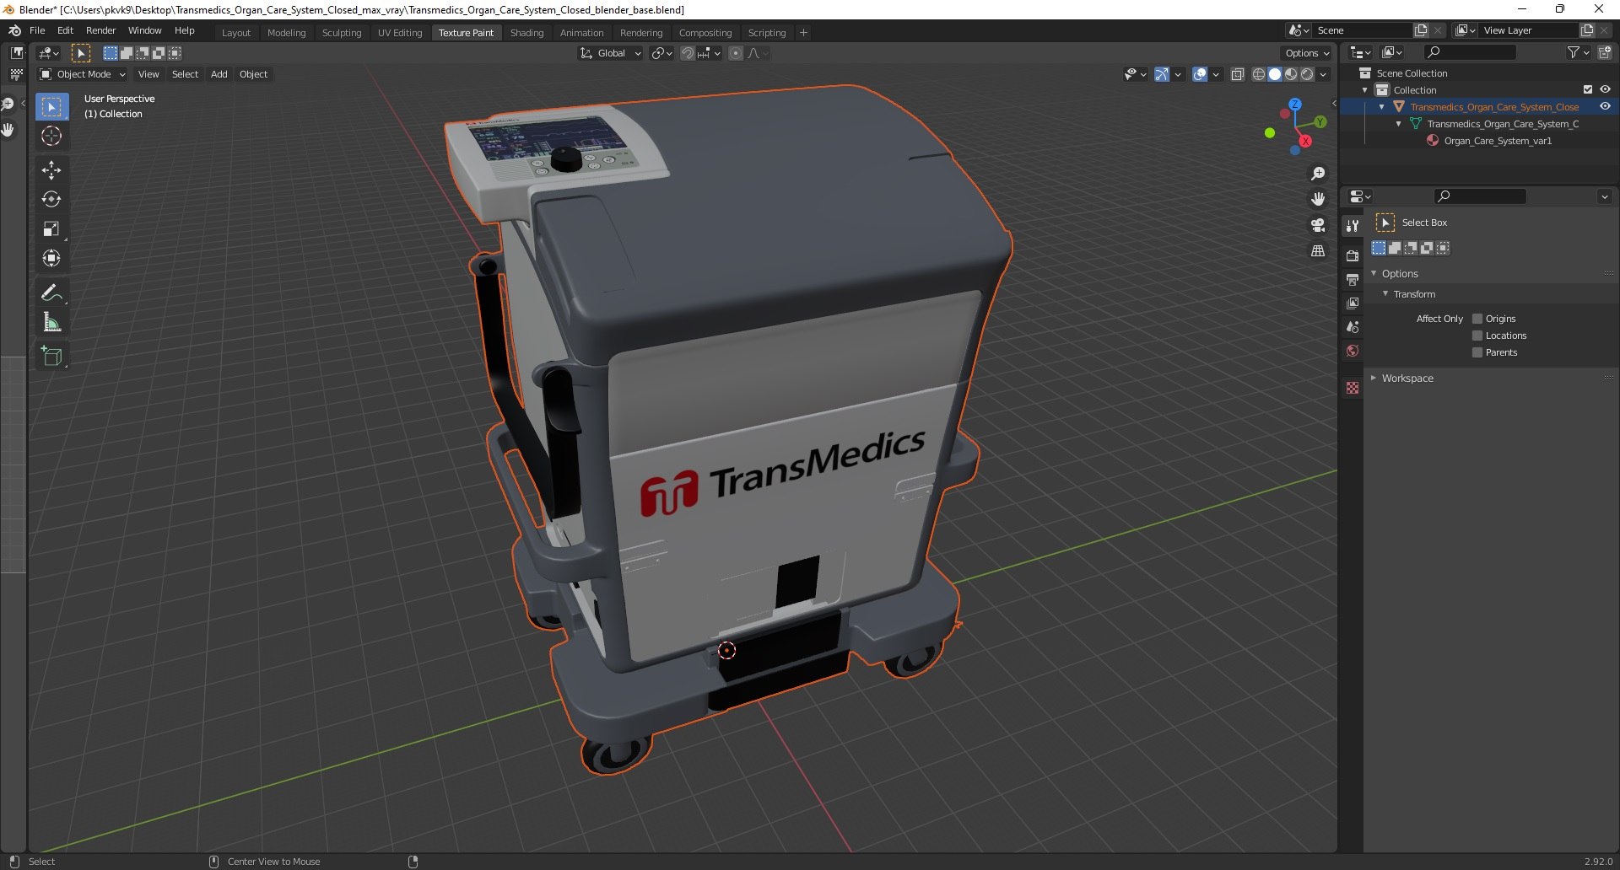Choose the Add Cube tool
Screen dimensions: 1620x870
pyautogui.click(x=51, y=357)
